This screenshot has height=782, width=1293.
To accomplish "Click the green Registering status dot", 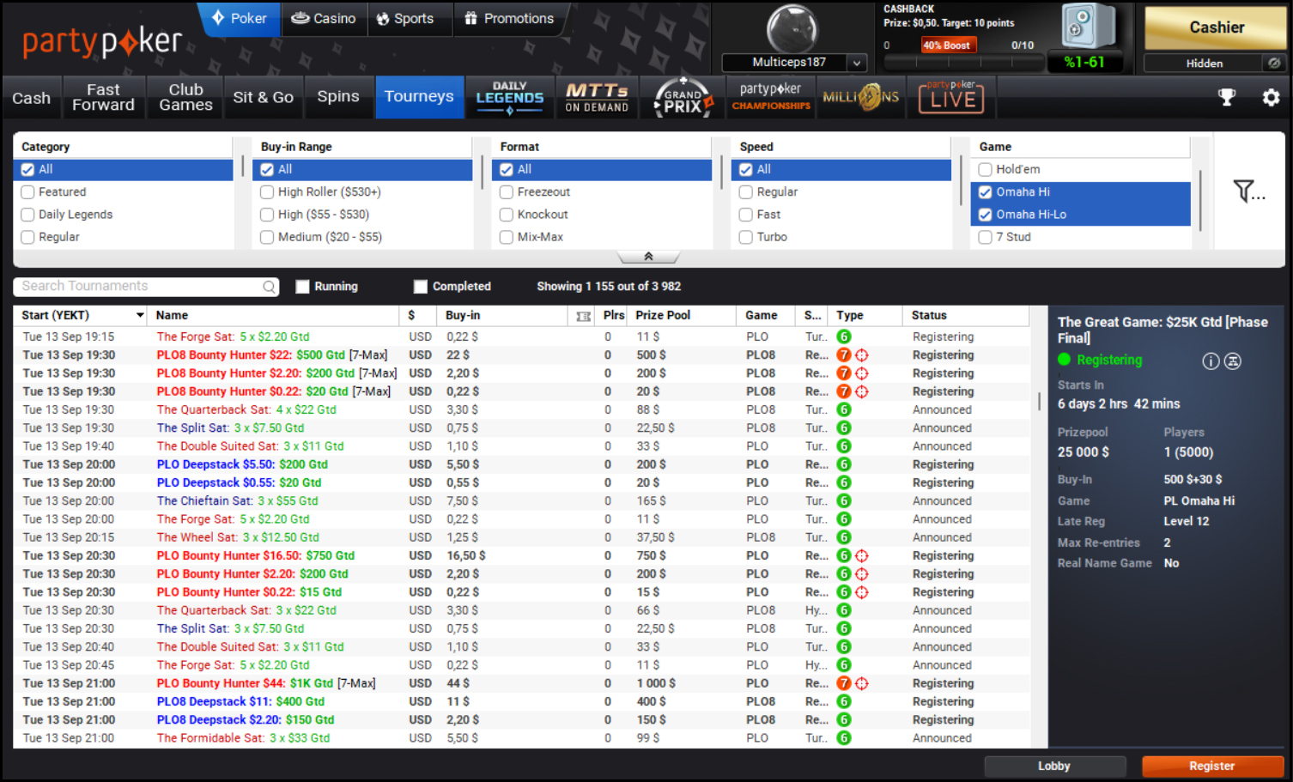I will (x=1065, y=360).
